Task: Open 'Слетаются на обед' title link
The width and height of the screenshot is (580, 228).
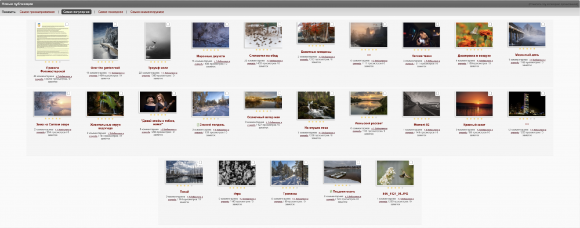Action: 263,56
